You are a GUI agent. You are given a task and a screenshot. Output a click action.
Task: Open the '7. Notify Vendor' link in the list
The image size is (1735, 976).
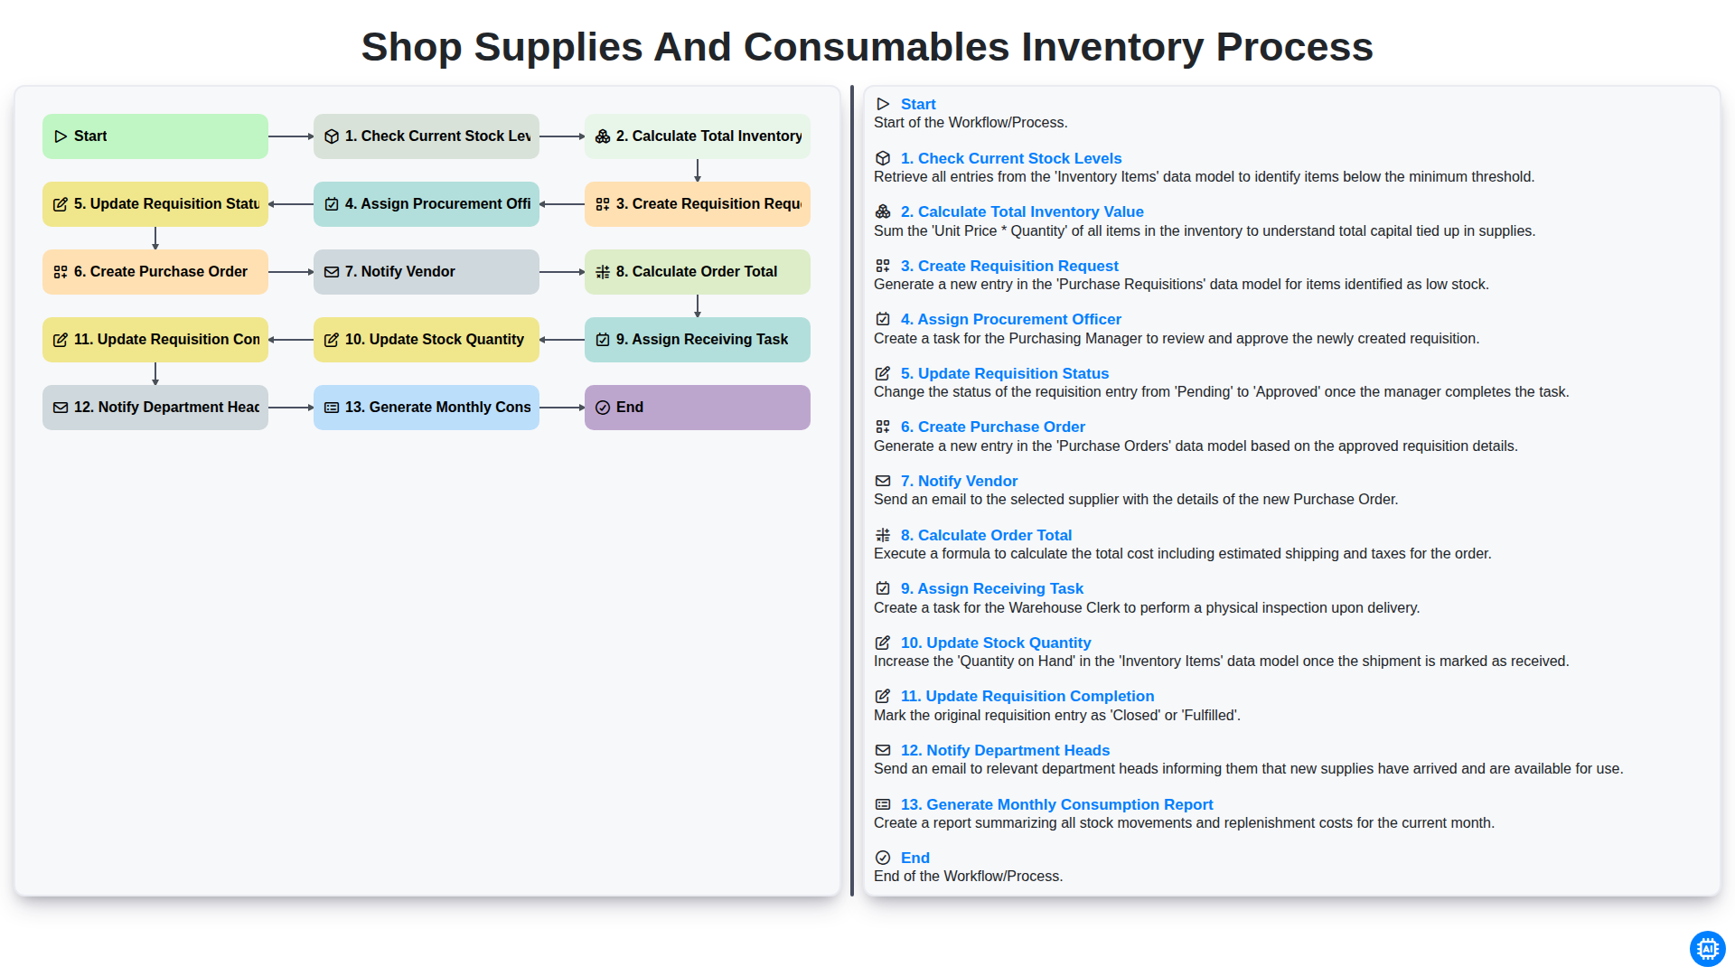click(x=959, y=481)
